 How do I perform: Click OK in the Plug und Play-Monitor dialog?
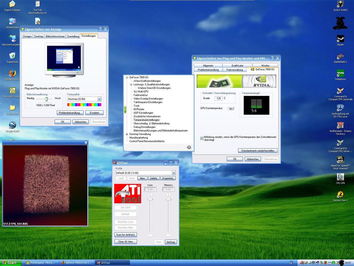[235, 159]
